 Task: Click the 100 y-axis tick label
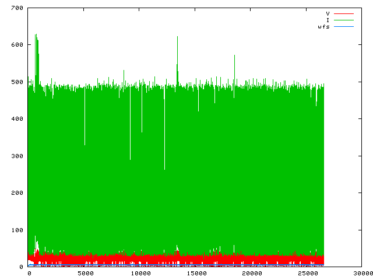click(16, 230)
